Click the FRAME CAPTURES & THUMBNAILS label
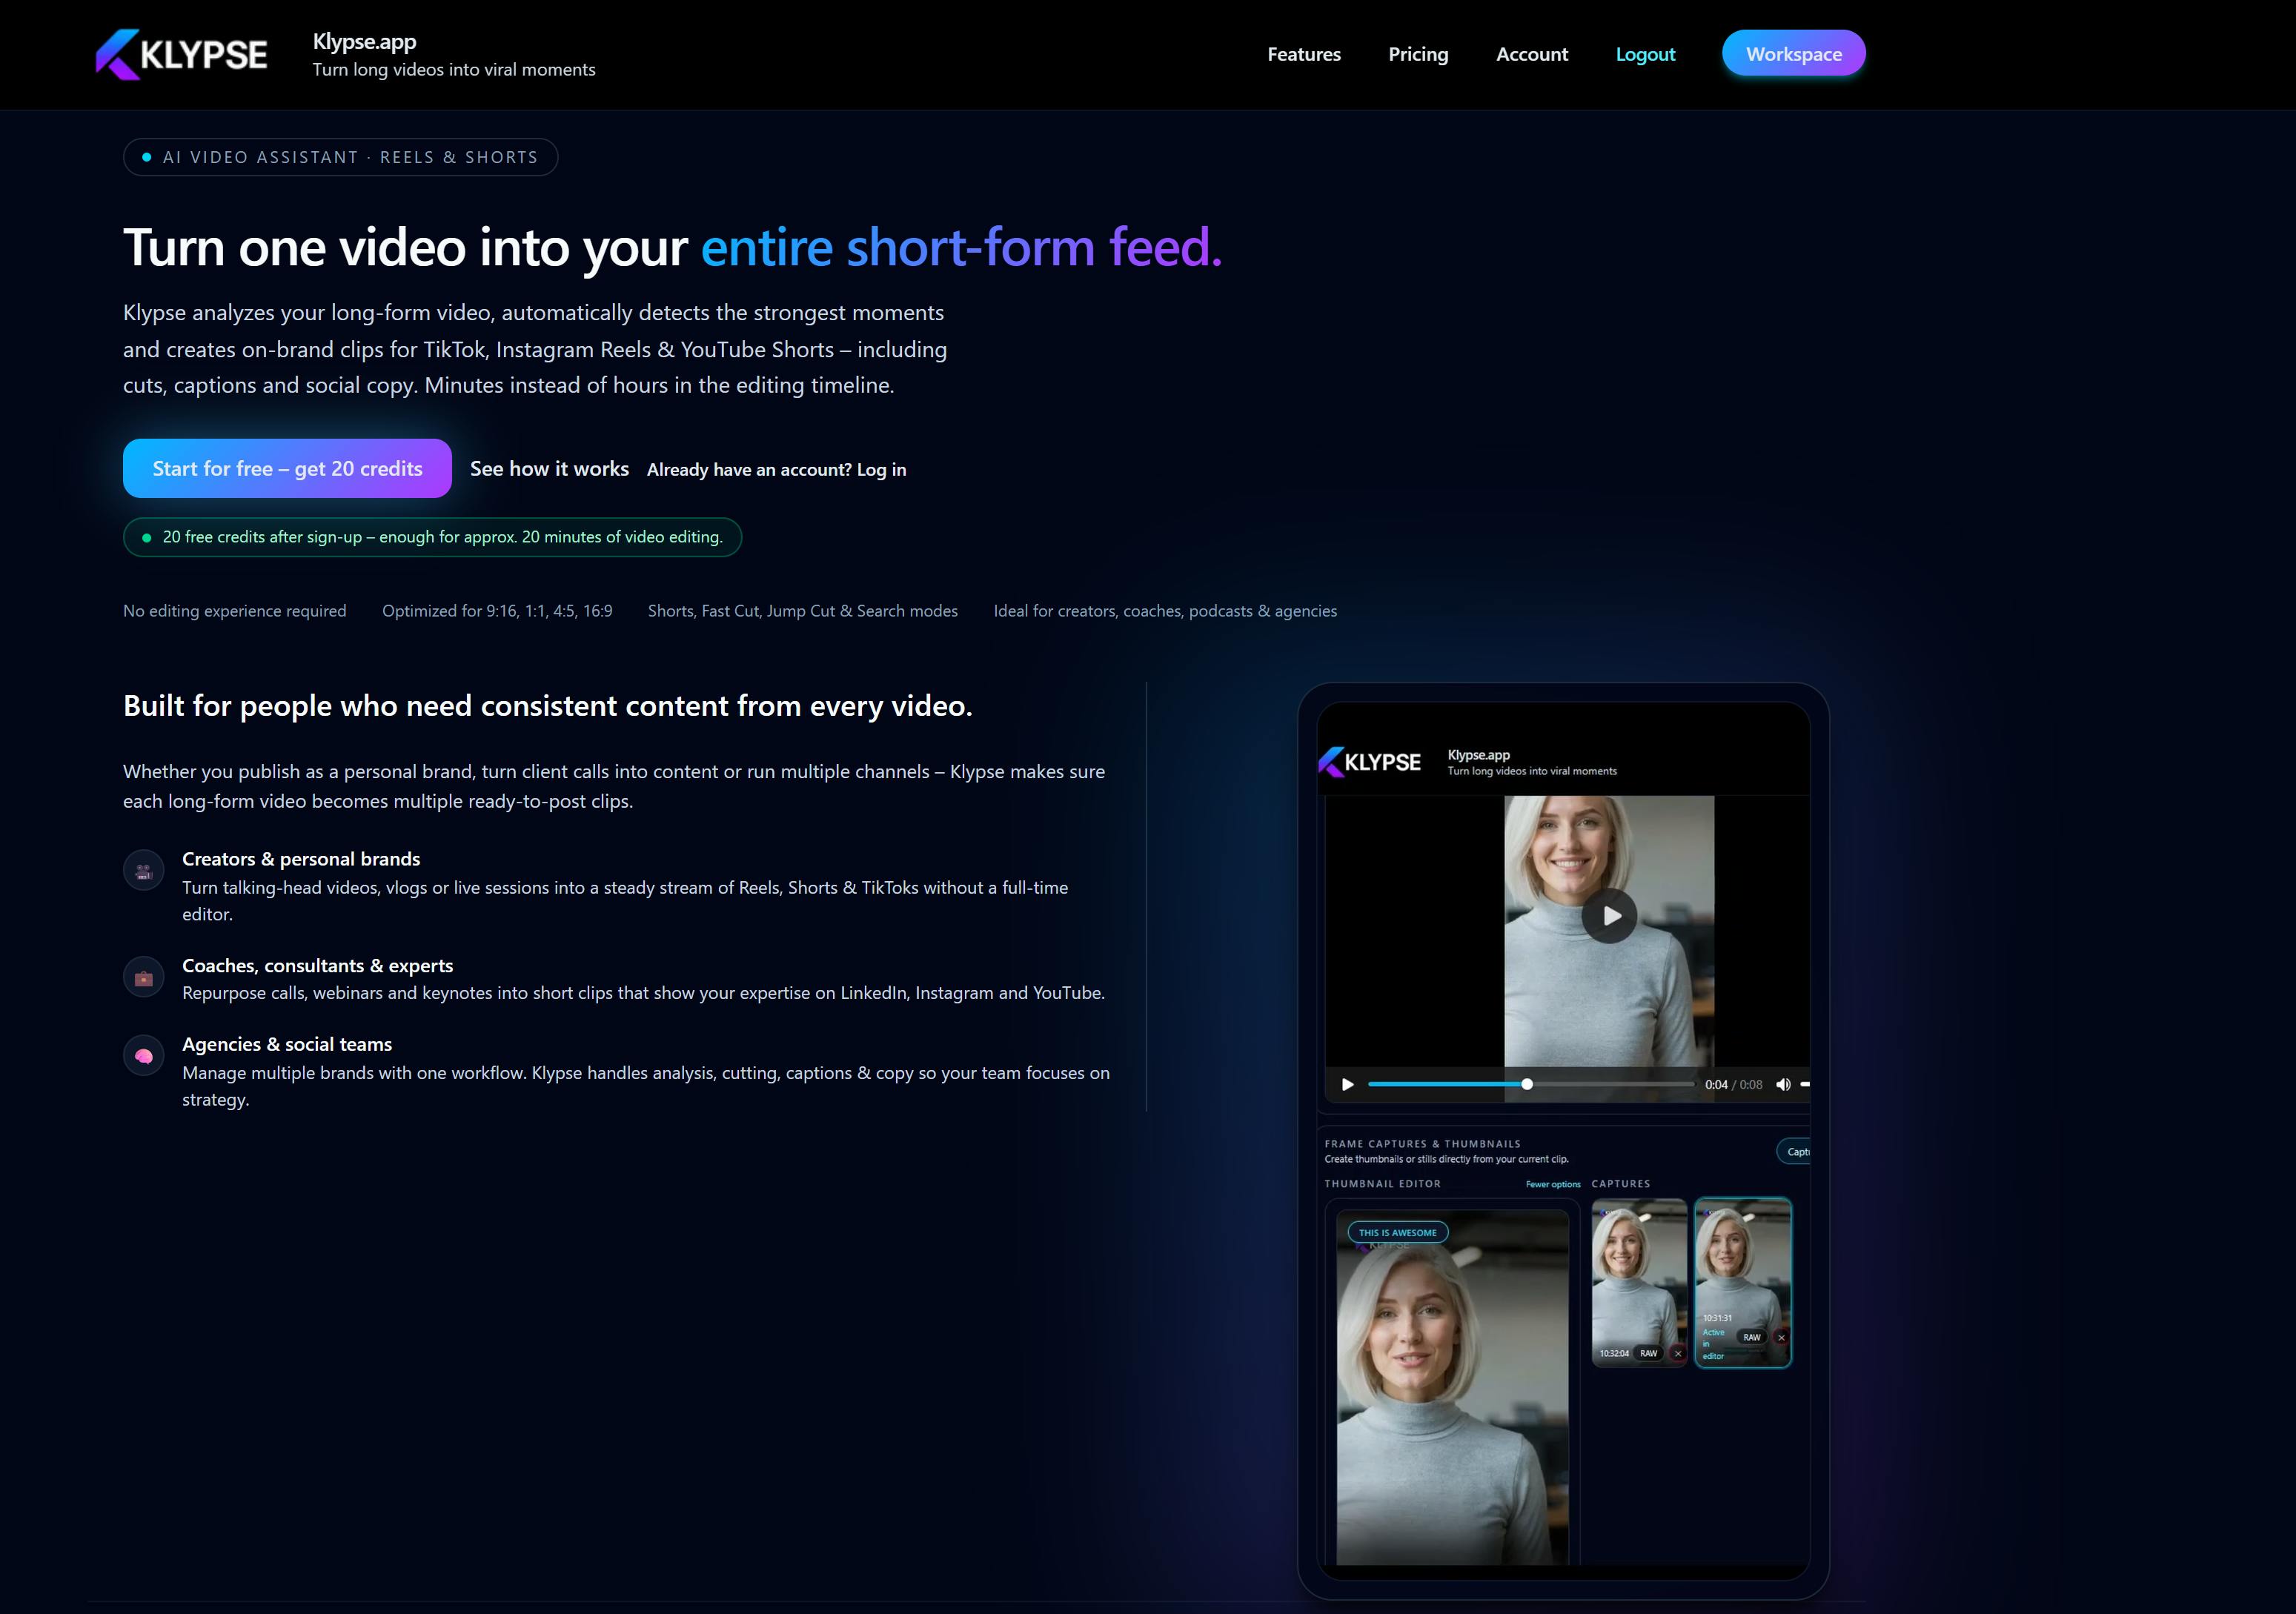The width and height of the screenshot is (2296, 1614). pyautogui.click(x=1422, y=1144)
